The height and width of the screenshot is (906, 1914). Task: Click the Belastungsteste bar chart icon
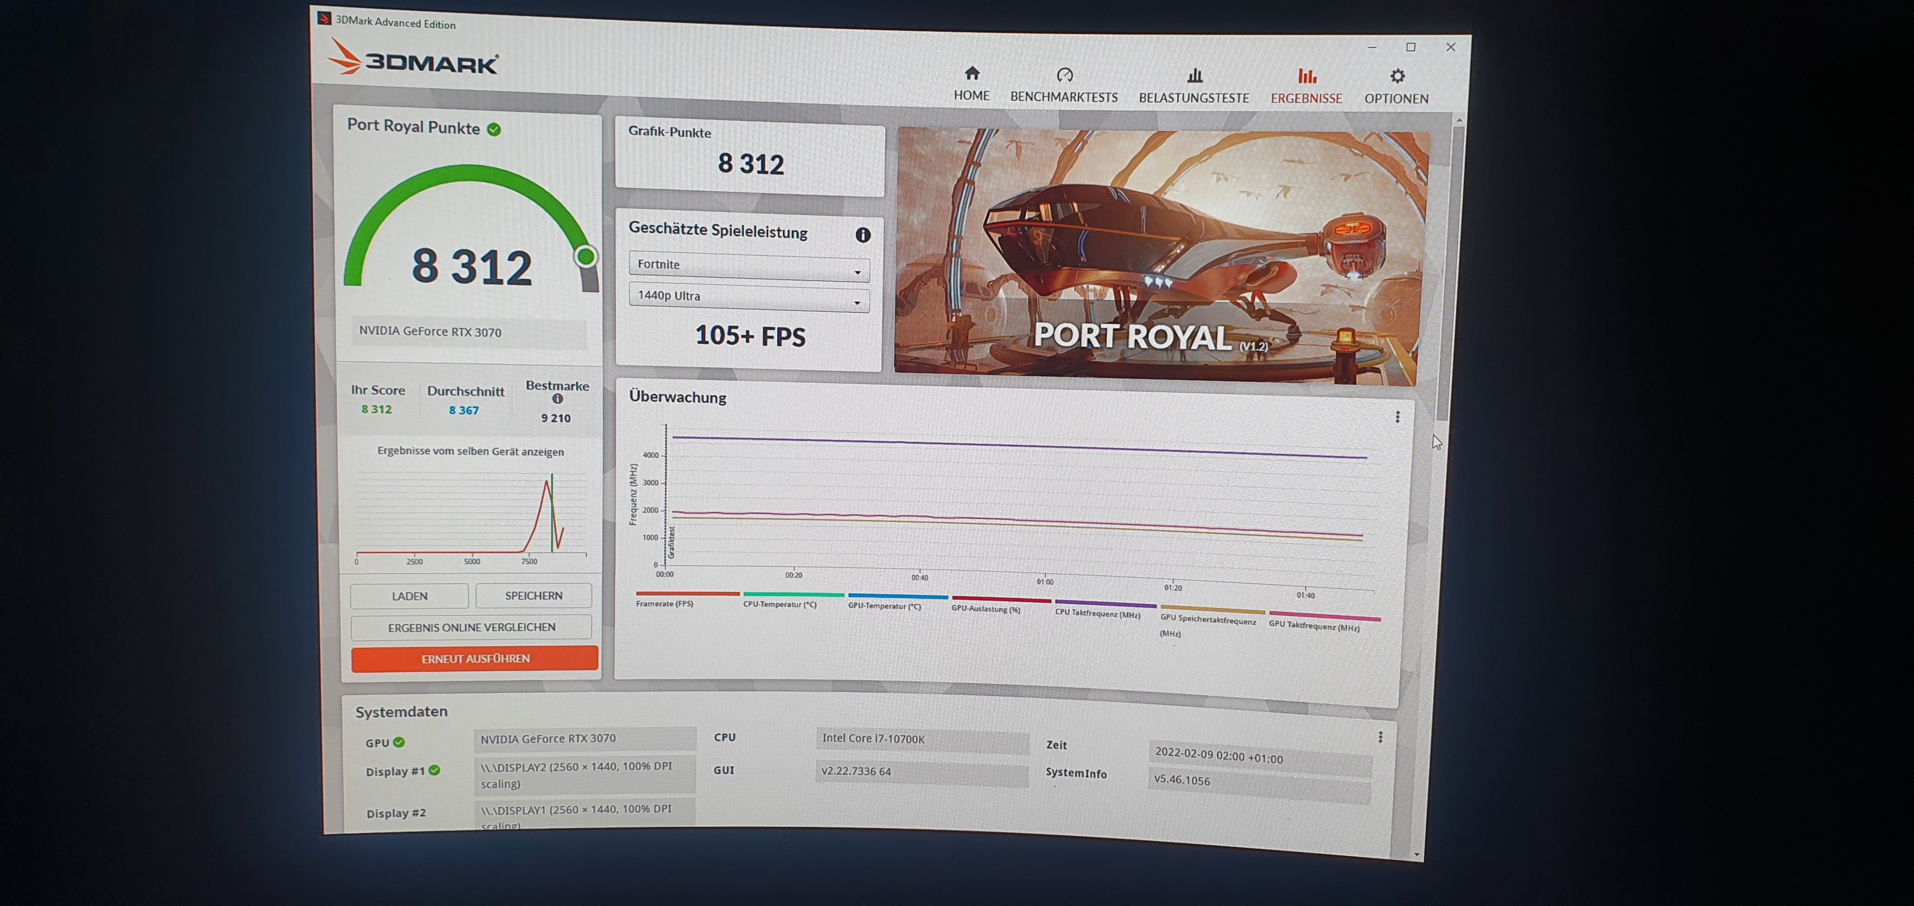(1194, 76)
